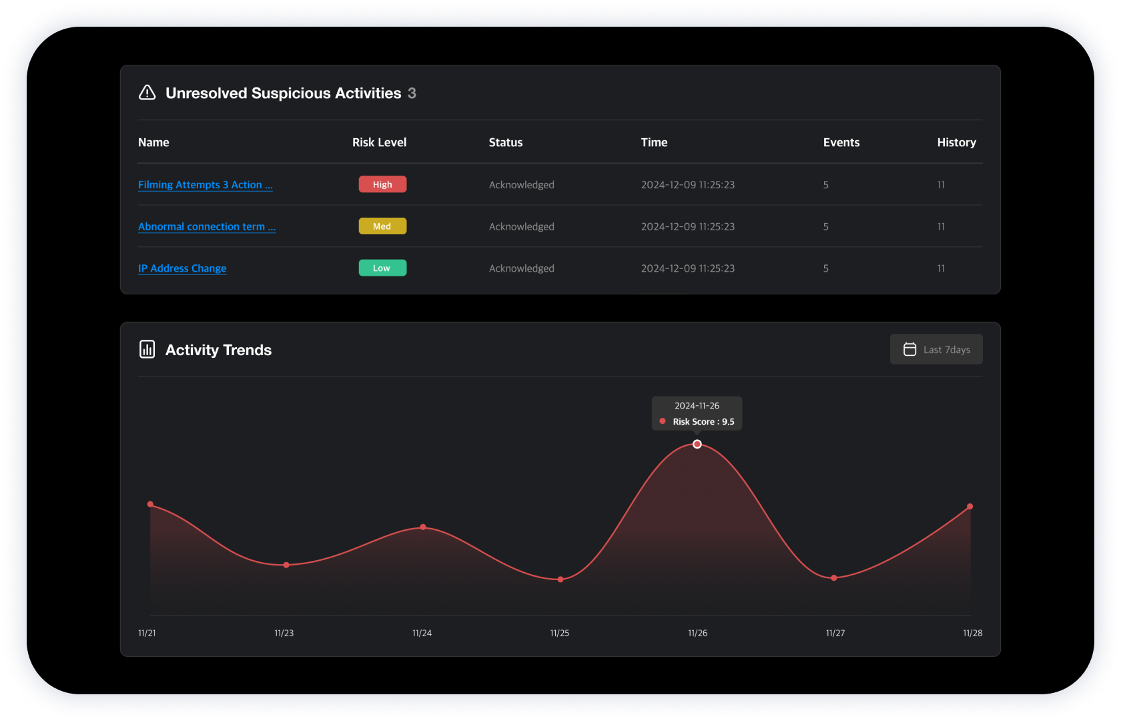Select the chart data point for 11/25
1121x721 pixels.
(560, 579)
